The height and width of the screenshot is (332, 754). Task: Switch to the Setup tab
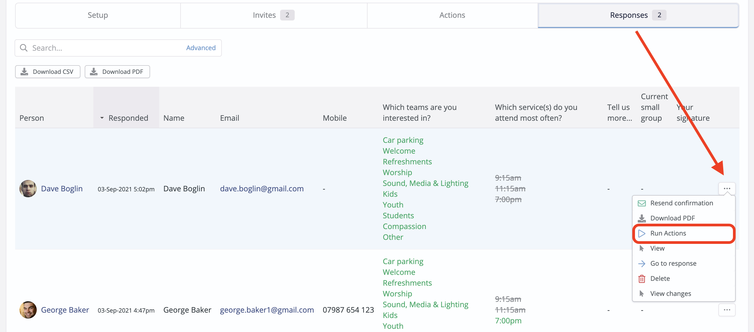[97, 15]
